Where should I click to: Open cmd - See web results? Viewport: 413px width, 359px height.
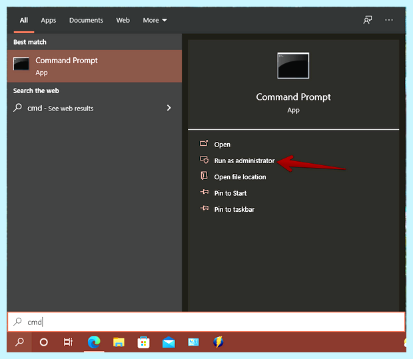click(x=95, y=108)
